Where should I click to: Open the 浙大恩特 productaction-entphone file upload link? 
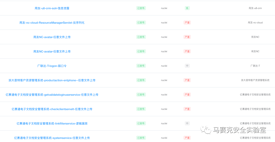pos(52,80)
